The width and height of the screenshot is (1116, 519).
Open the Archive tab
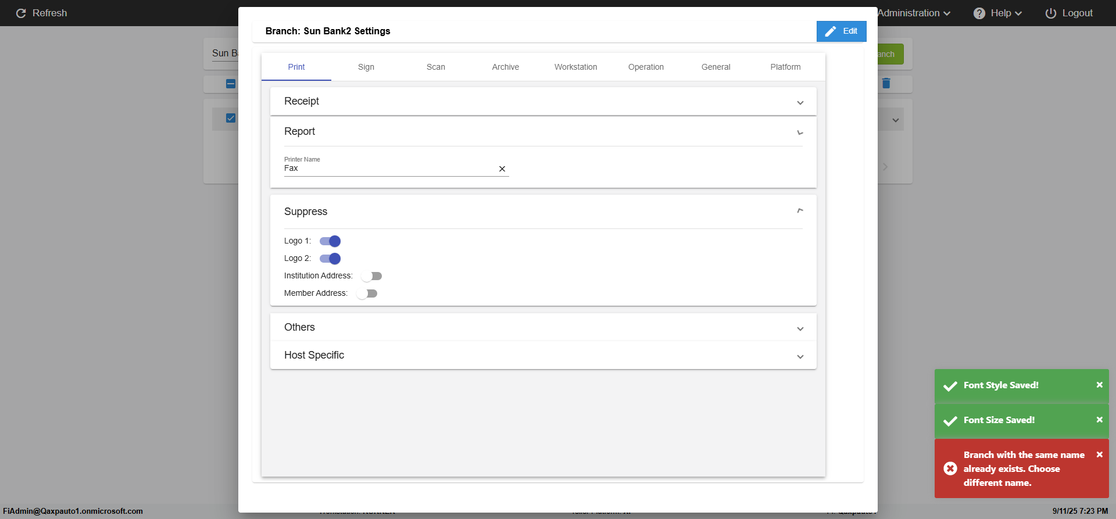505,67
